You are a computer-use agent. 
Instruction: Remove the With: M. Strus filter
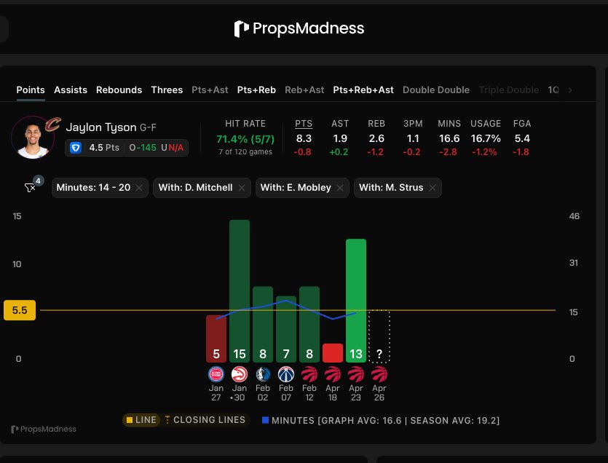click(433, 188)
